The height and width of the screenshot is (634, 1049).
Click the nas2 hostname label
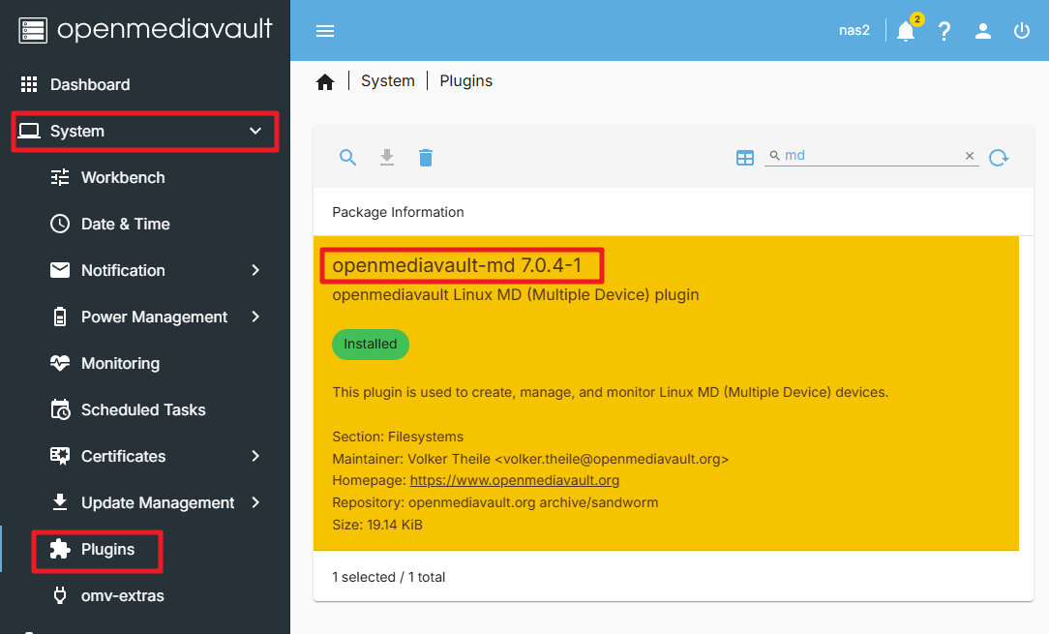[854, 30]
